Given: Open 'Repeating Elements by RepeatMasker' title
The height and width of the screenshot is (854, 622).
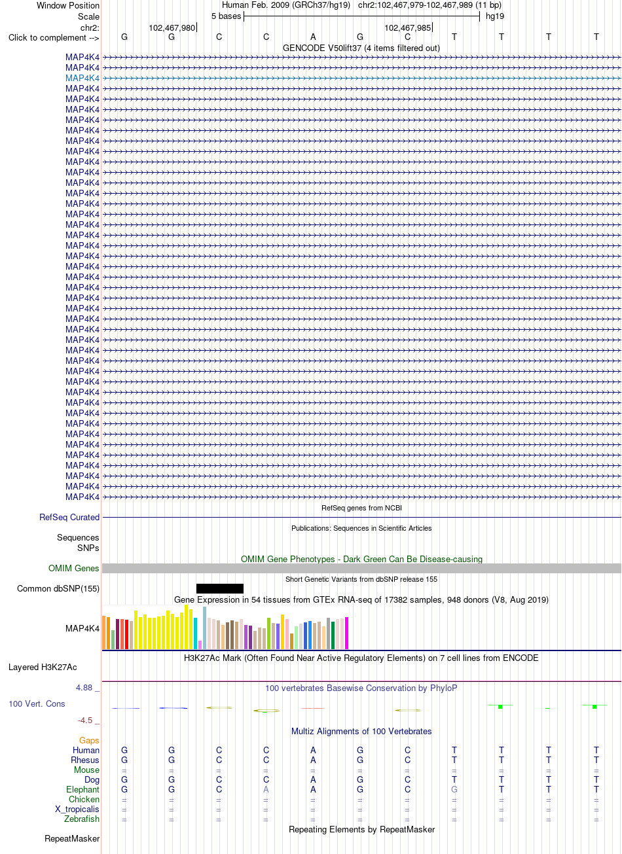Looking at the screenshot, I should [361, 829].
